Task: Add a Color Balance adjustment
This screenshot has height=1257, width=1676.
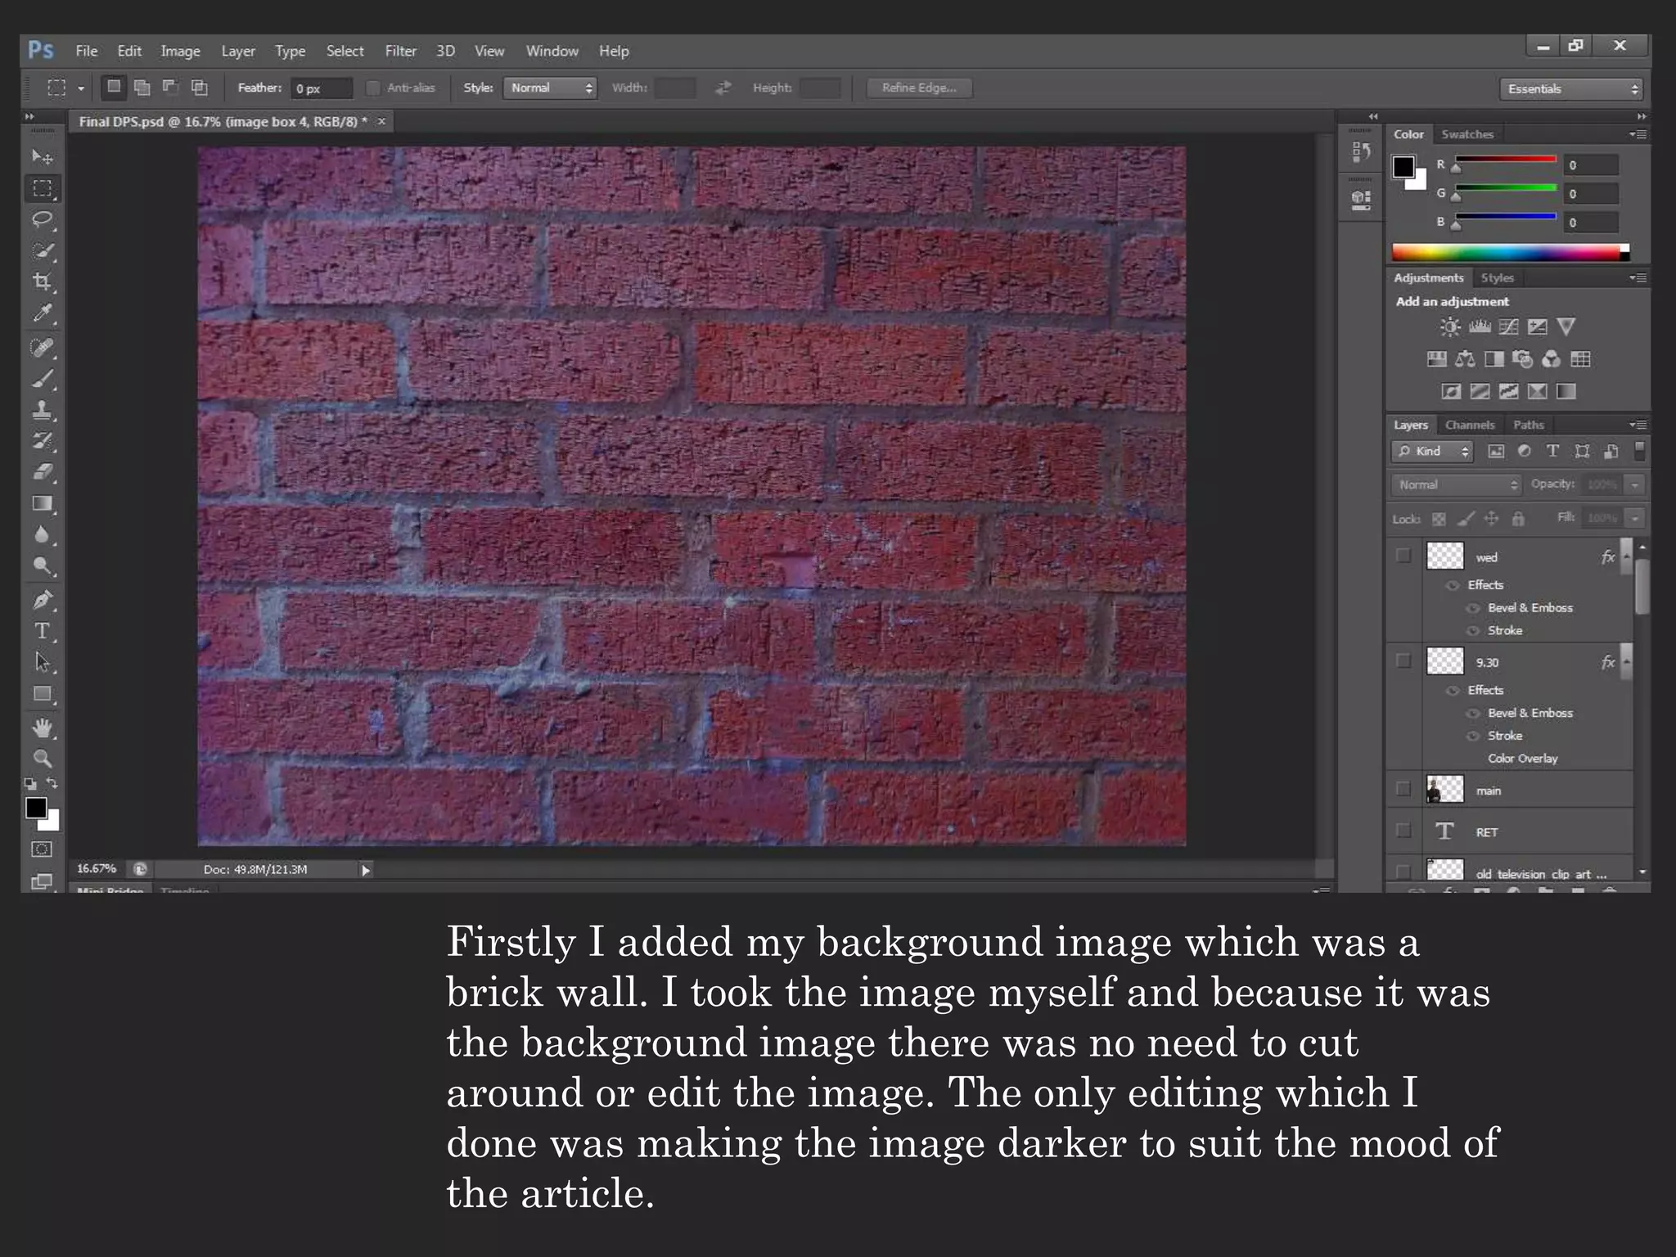Action: 1465,359
